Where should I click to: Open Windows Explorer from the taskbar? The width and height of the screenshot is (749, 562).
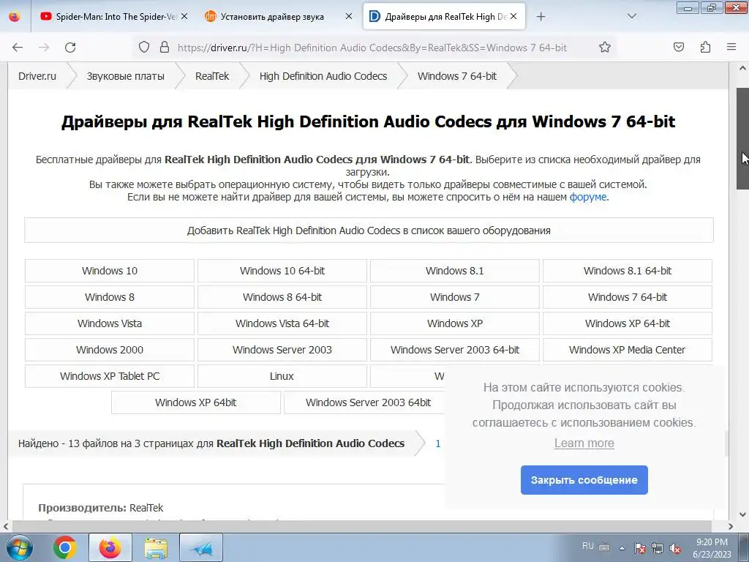click(156, 547)
